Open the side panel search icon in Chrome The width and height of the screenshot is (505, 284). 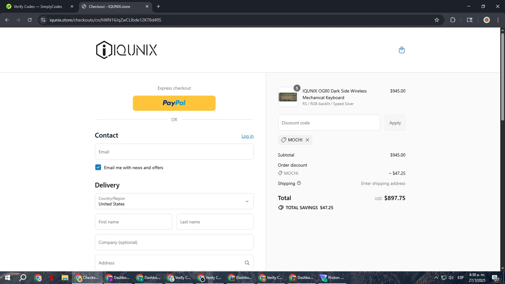[470, 20]
